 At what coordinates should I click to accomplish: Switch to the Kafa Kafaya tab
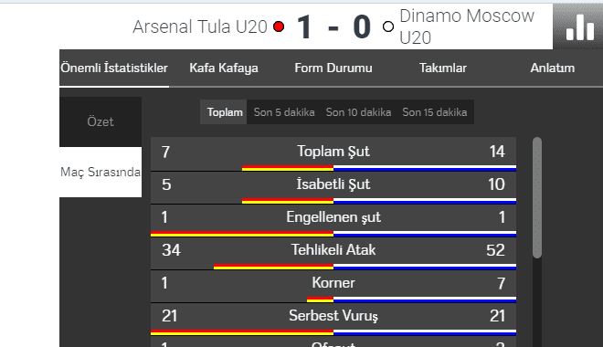click(224, 68)
